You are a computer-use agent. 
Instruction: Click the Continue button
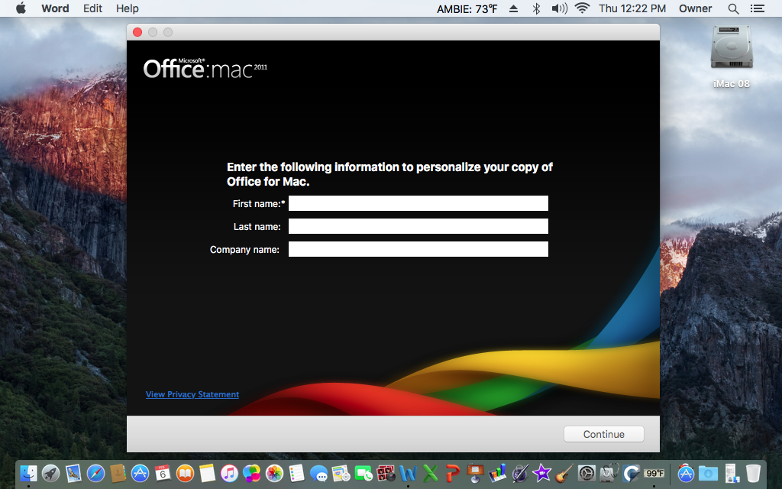(x=603, y=434)
